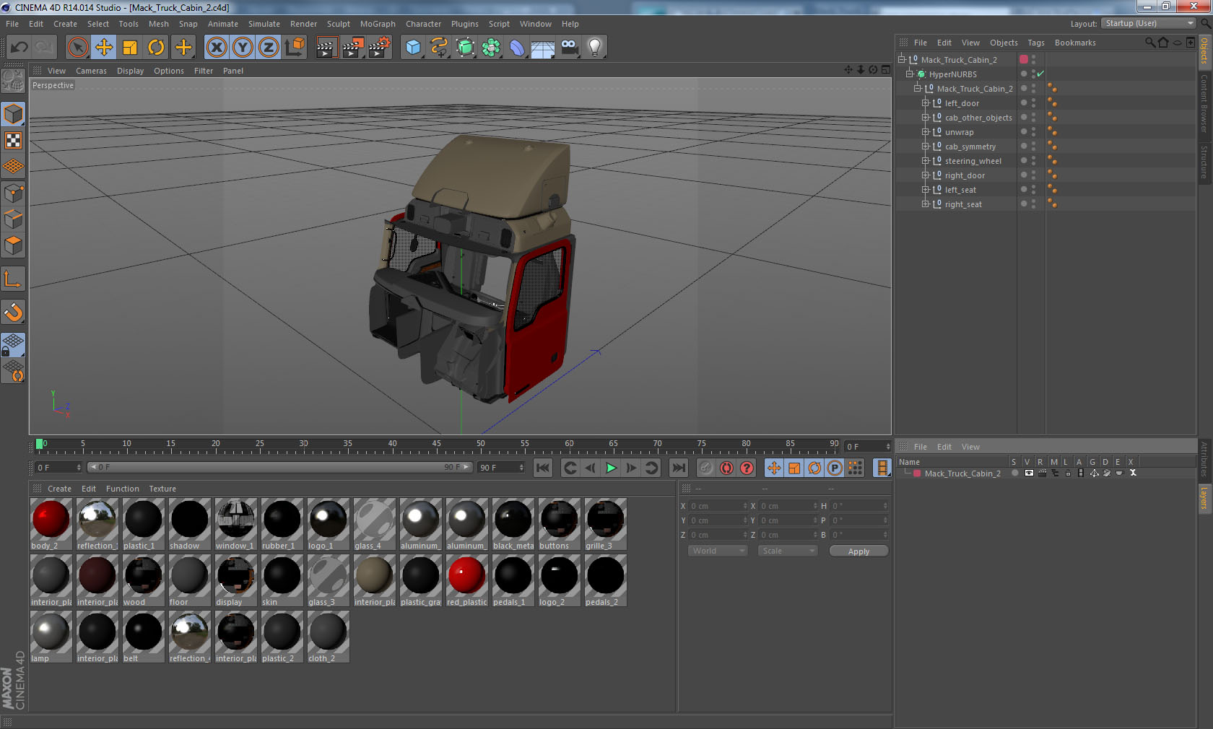Toggle layer view eye for Mack_Truck_Cabin_2
Image resolution: width=1213 pixels, height=729 pixels.
[1028, 473]
